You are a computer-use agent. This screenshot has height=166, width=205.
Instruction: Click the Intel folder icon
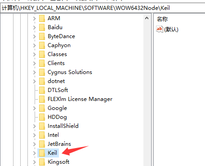click(42, 135)
